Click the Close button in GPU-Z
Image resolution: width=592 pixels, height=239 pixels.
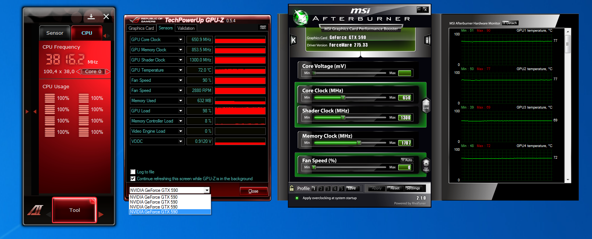tap(254, 191)
